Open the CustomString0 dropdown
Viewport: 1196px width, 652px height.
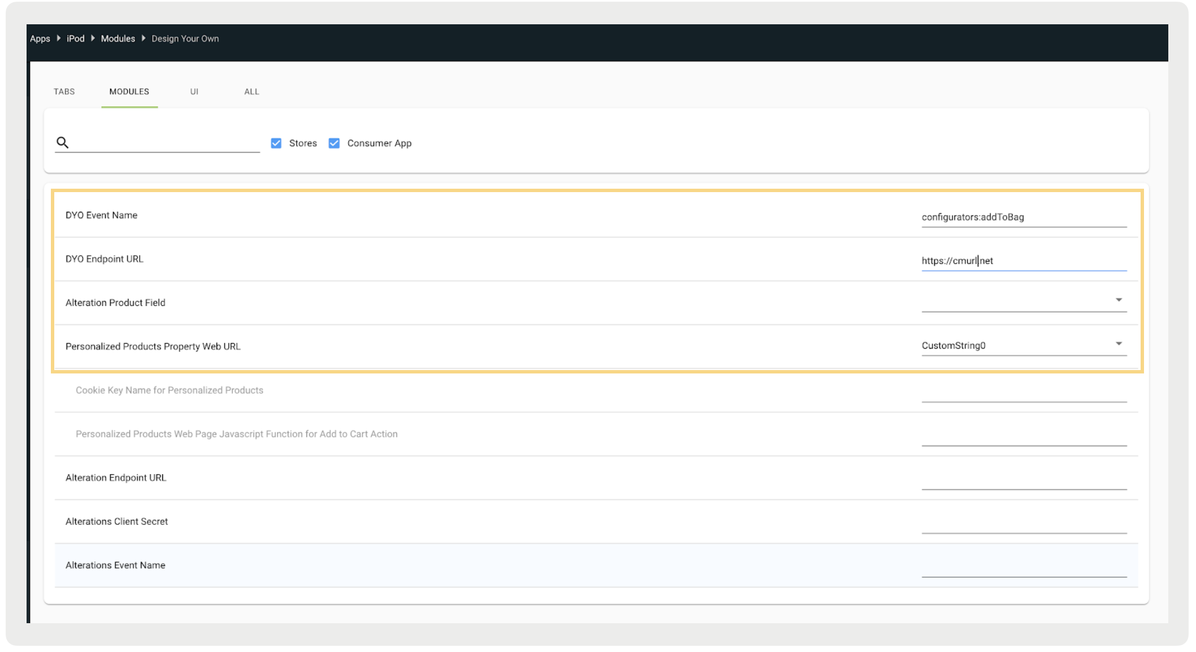(x=1024, y=345)
